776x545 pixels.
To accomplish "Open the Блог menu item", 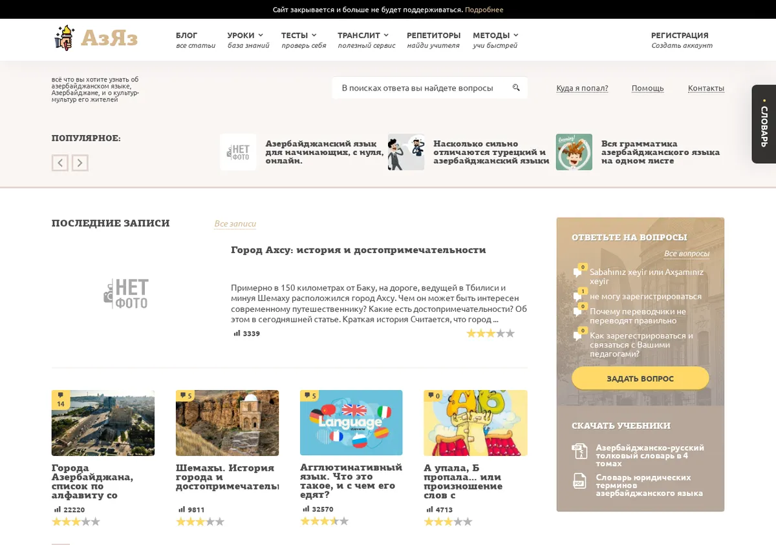I will tap(187, 36).
